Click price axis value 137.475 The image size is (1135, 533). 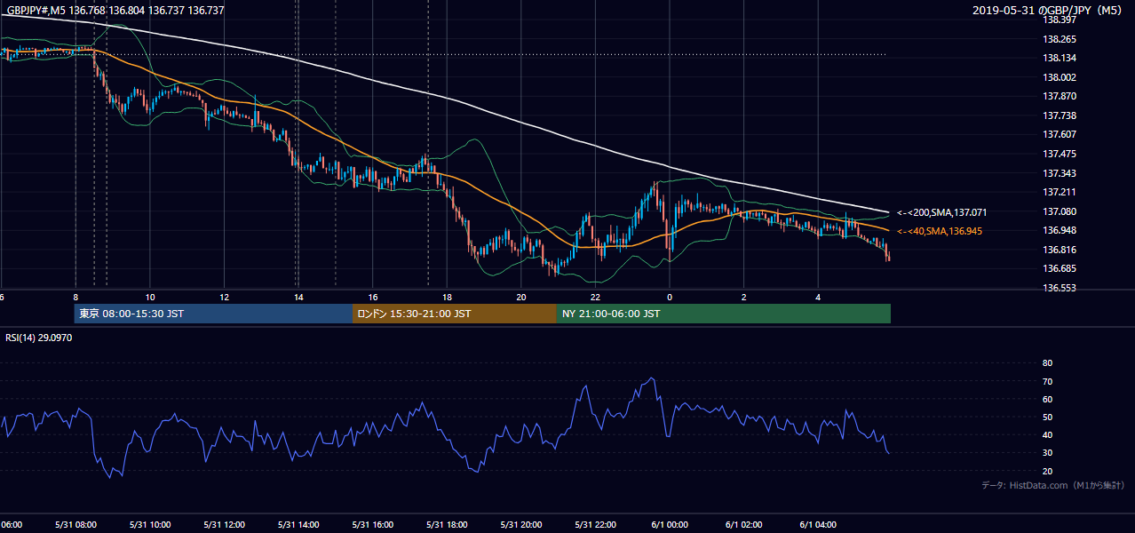pyautogui.click(x=1059, y=154)
